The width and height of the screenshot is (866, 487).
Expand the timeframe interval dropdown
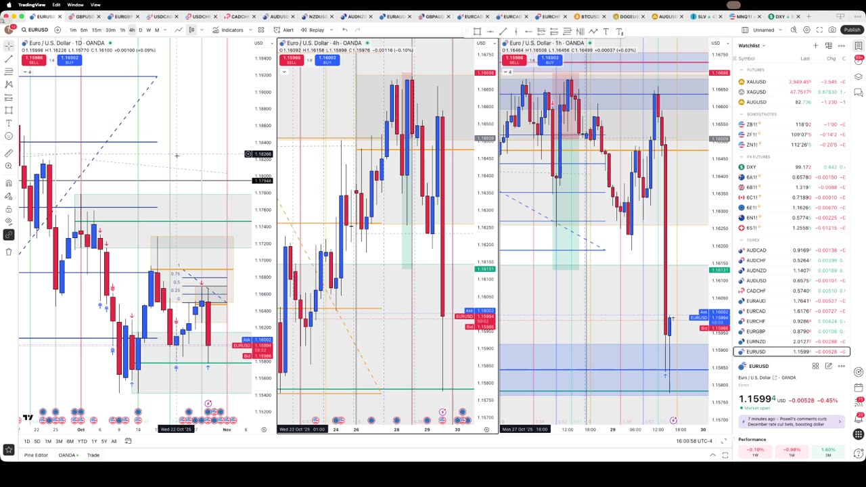tap(165, 30)
